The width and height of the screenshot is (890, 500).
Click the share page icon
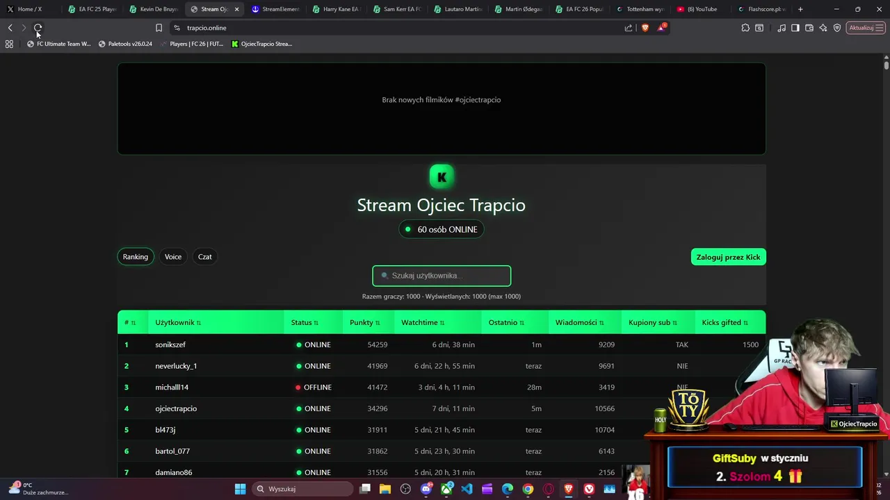click(629, 28)
